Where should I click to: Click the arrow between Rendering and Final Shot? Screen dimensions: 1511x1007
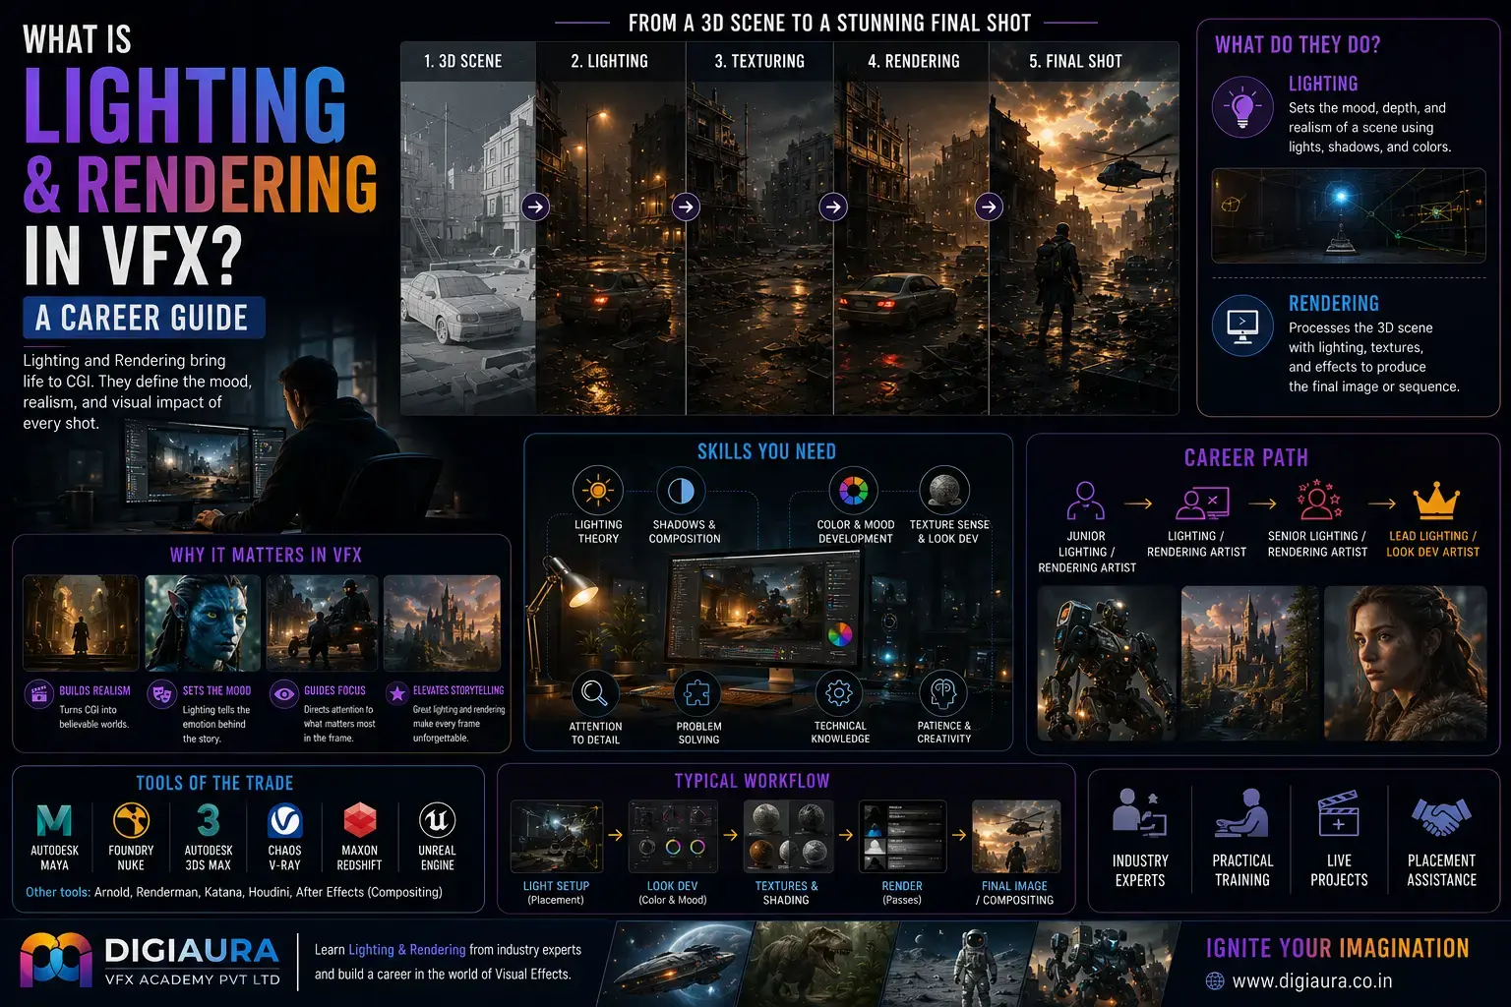coord(990,207)
